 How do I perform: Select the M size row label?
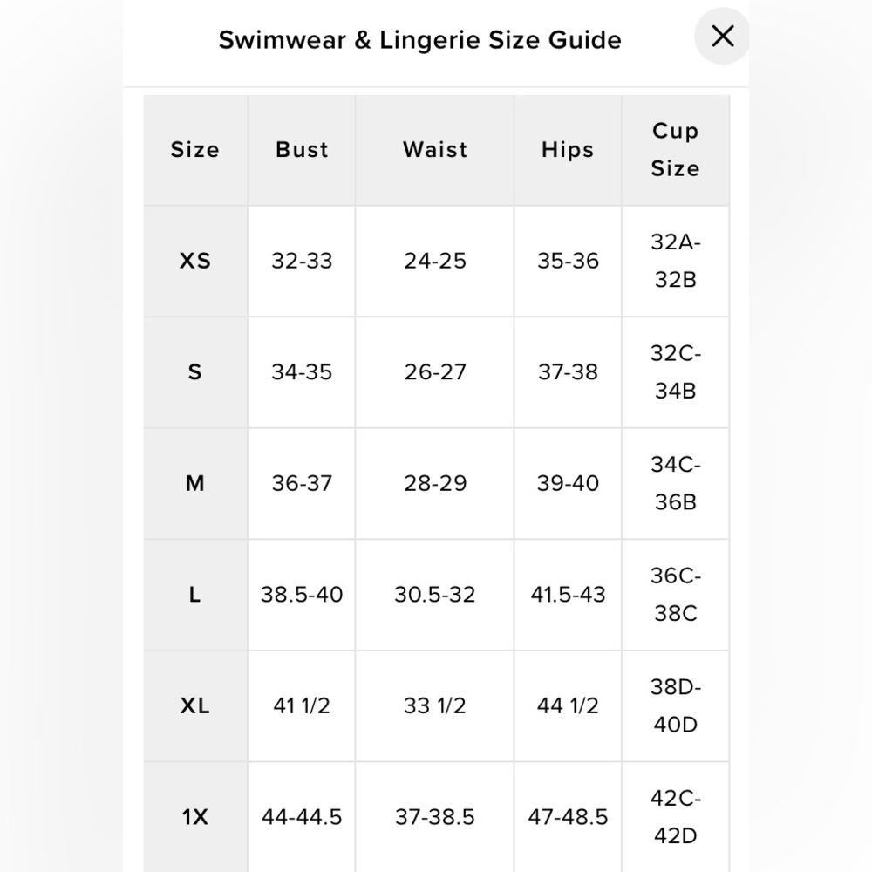195,484
